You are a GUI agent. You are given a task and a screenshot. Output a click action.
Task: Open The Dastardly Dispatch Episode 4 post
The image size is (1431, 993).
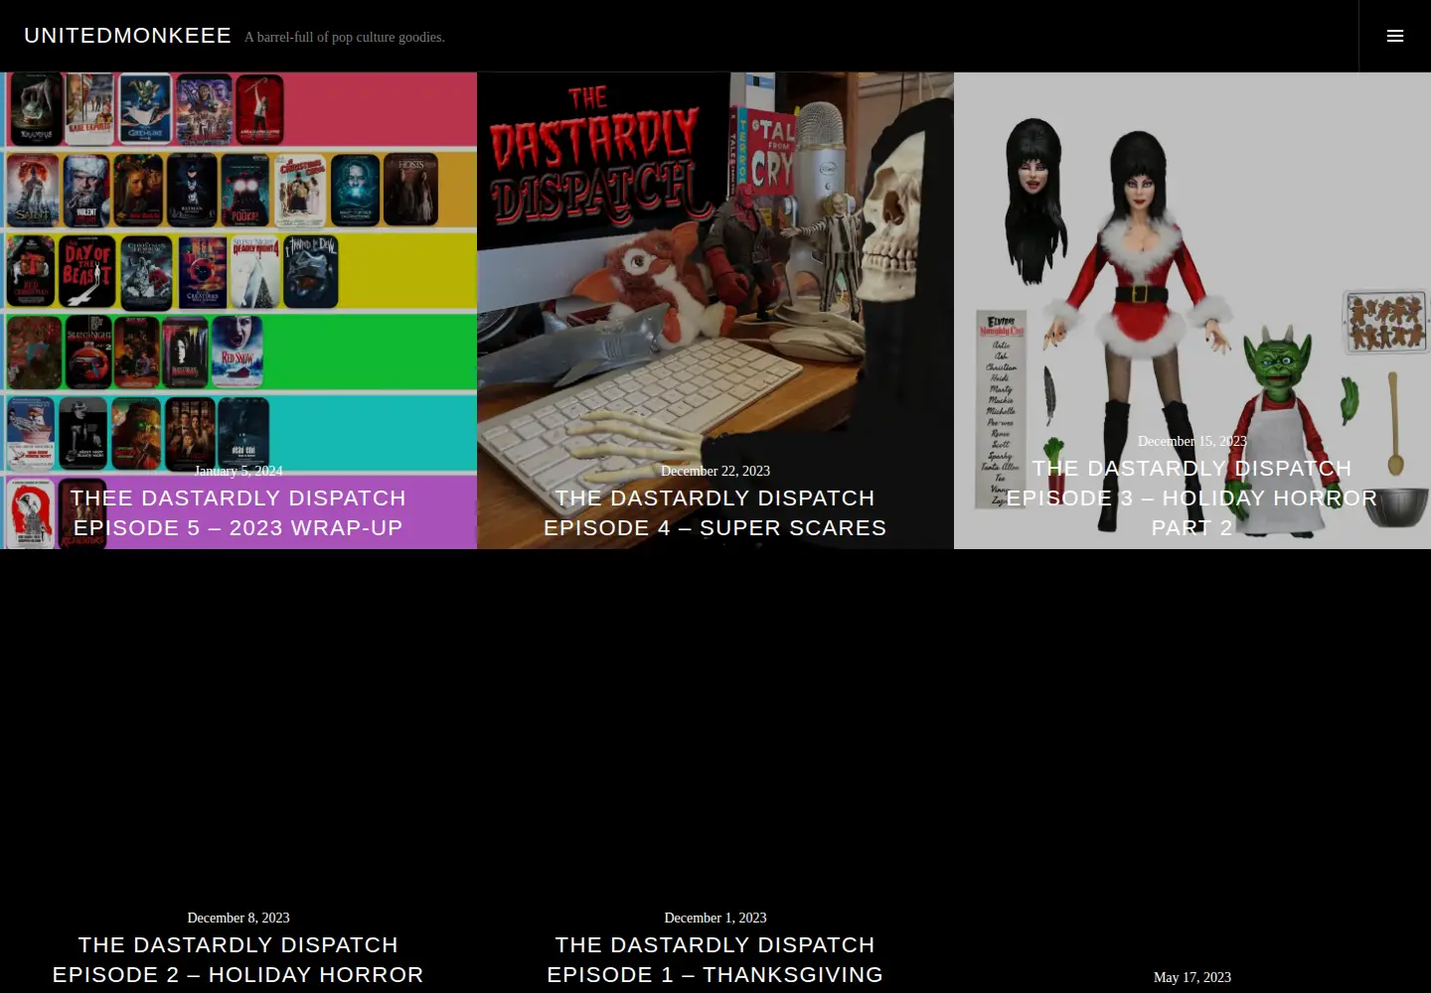pyautogui.click(x=715, y=512)
